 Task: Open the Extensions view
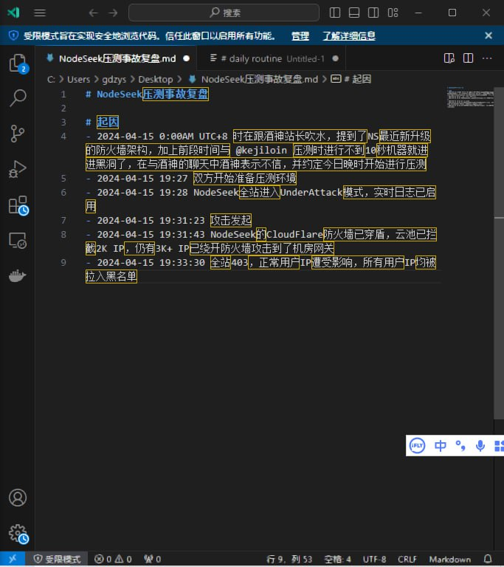18,205
